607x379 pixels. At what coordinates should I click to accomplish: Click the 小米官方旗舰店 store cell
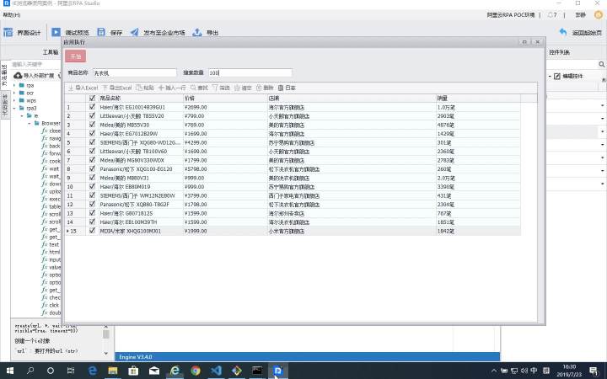click(352, 232)
